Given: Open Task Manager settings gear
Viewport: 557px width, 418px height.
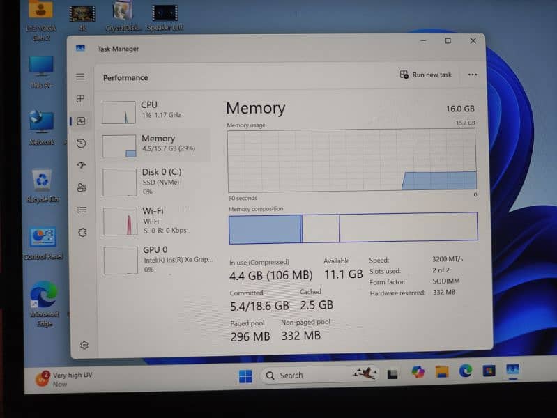Looking at the screenshot, I should click(84, 345).
